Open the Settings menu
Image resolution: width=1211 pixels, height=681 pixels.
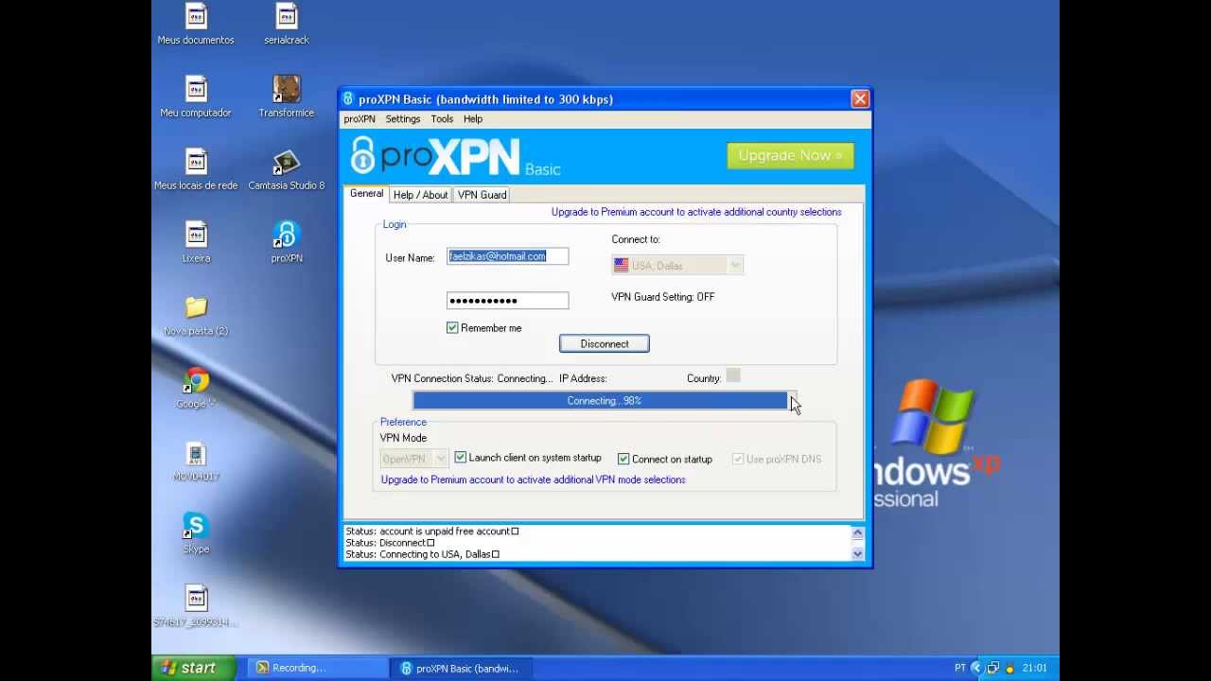tap(402, 119)
